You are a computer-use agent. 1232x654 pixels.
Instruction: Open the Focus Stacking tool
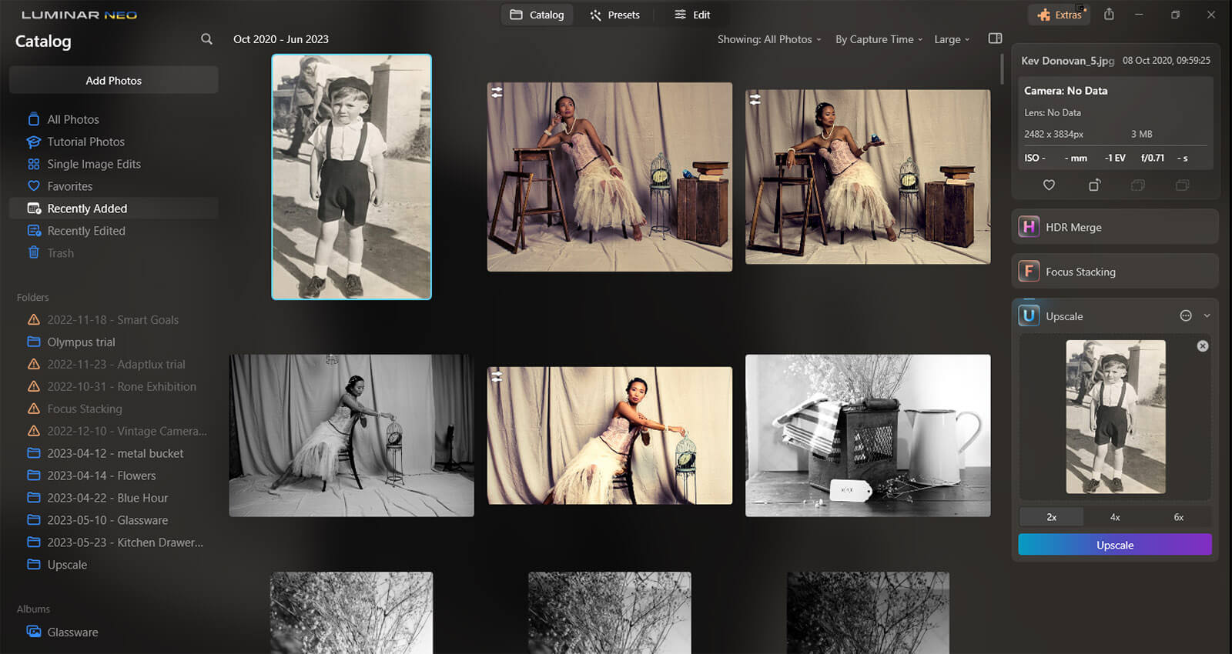coord(1114,272)
